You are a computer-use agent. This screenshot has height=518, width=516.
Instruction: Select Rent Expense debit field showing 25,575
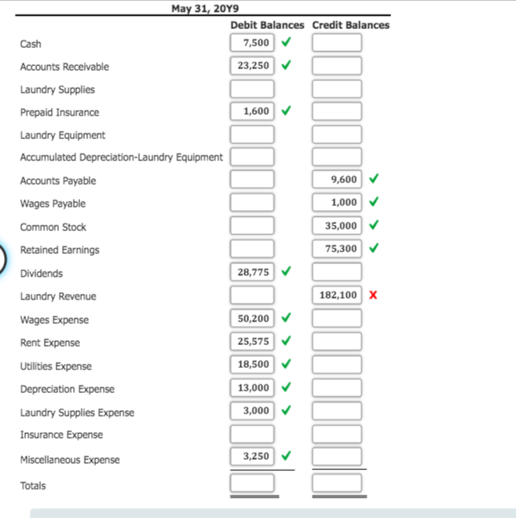point(252,341)
